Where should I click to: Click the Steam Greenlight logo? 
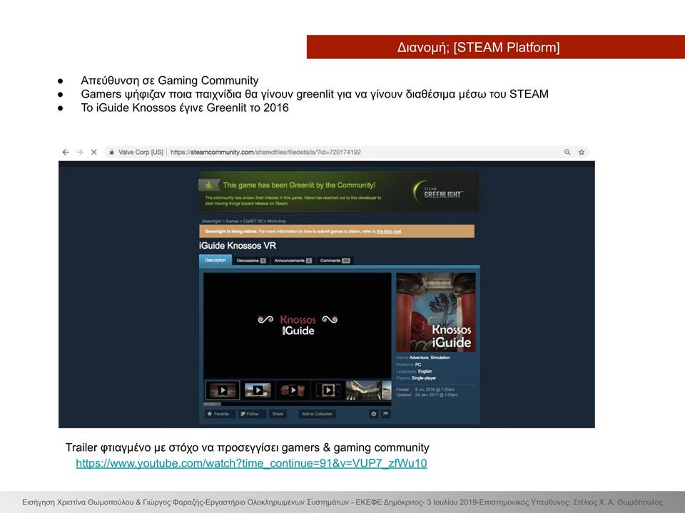pyautogui.click(x=438, y=192)
